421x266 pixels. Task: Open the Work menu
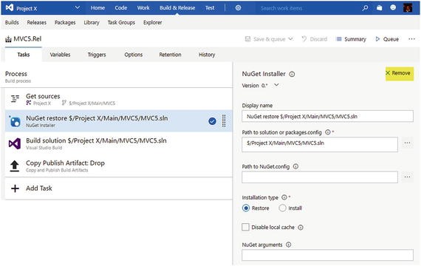[x=143, y=8]
